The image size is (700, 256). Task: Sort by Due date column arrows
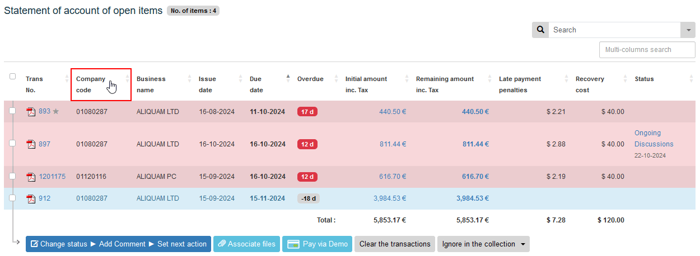pyautogui.click(x=288, y=79)
